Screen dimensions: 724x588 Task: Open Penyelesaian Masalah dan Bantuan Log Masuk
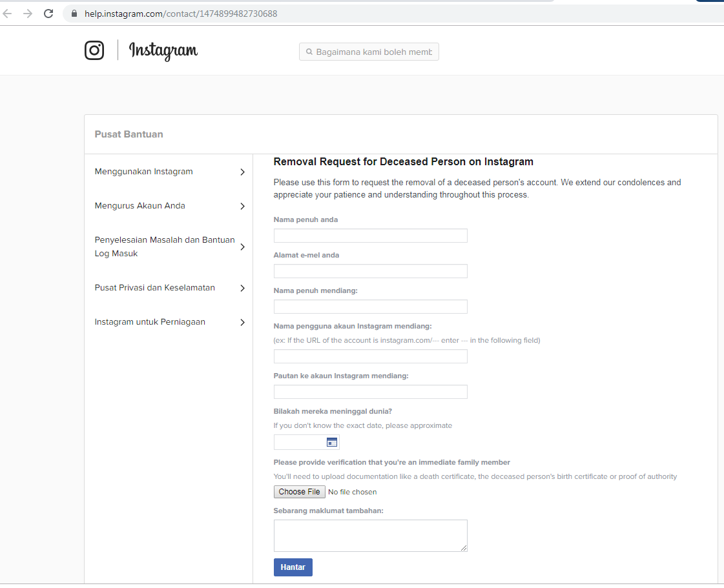pyautogui.click(x=165, y=247)
